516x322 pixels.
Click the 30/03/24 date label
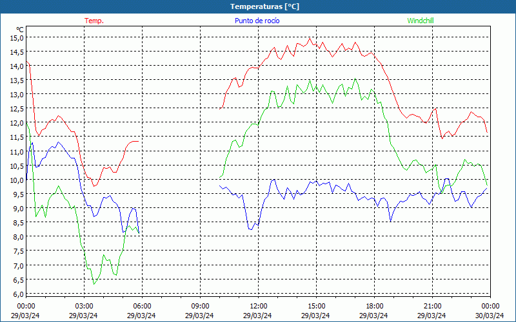[x=490, y=316]
